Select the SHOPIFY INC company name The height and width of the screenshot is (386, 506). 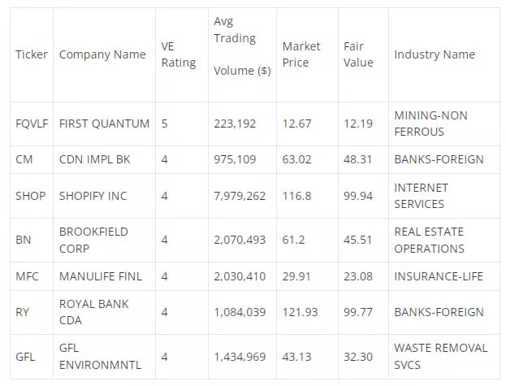[x=93, y=196]
